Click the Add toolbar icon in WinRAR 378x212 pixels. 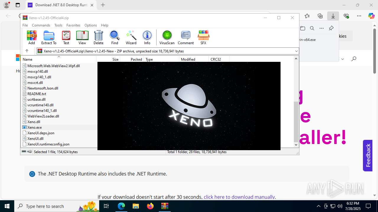click(32, 37)
